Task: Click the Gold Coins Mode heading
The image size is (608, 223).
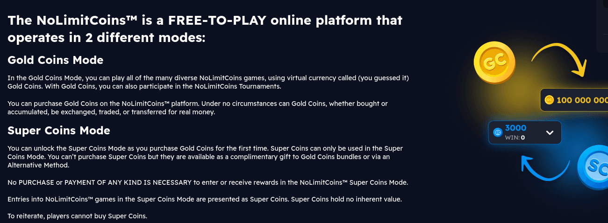Action: (55, 60)
